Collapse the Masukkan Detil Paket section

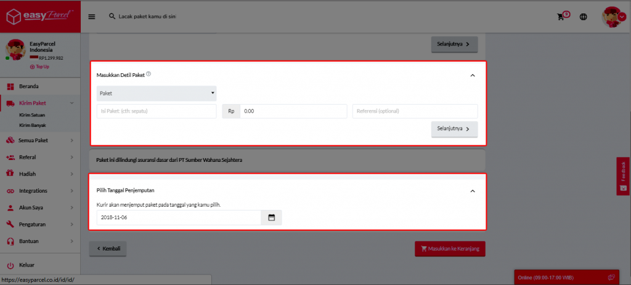pos(473,75)
